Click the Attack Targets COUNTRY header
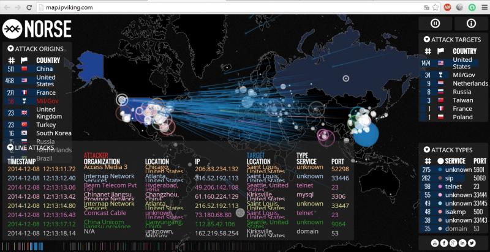Viewport: 490px width, 252px height. [465, 51]
